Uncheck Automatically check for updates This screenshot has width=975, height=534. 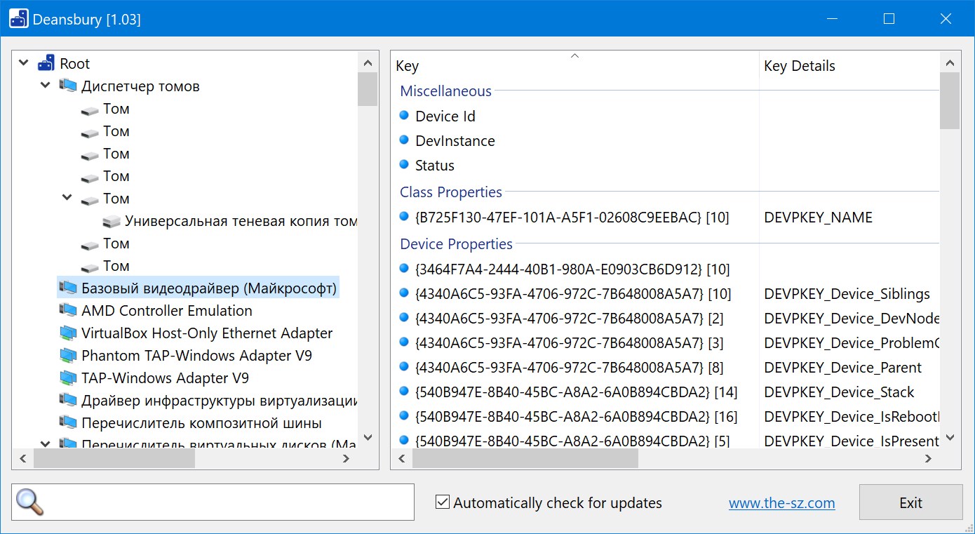tap(443, 502)
